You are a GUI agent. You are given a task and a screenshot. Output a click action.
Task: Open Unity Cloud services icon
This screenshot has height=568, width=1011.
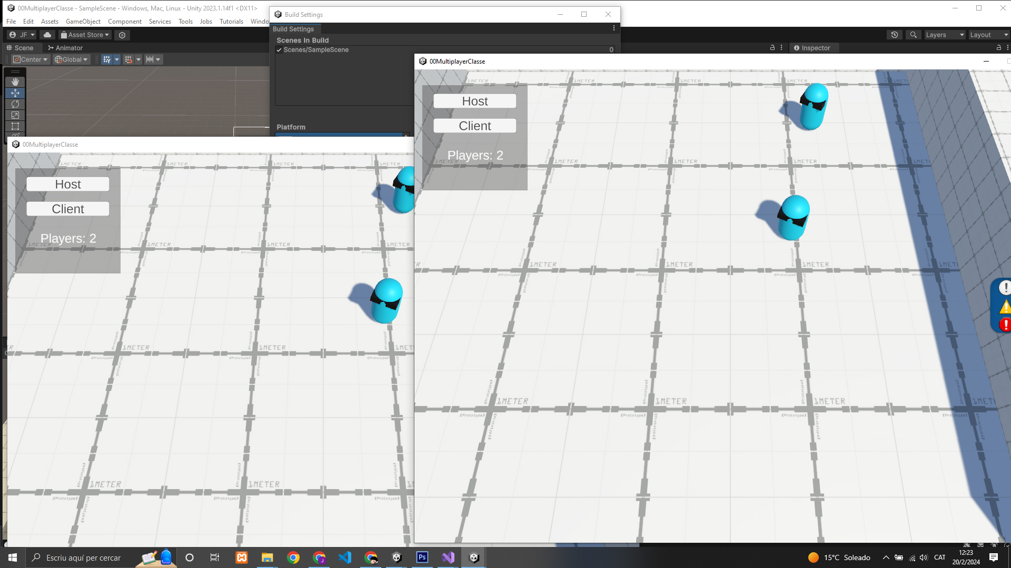pyautogui.click(x=47, y=35)
